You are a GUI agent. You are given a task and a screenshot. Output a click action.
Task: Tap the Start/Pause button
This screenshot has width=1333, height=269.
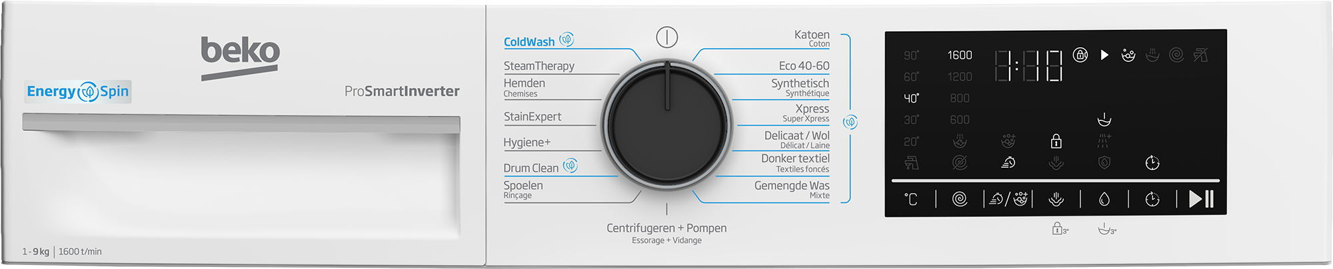tap(1202, 198)
